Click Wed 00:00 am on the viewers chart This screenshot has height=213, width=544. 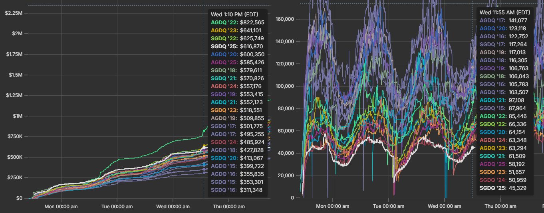coord(444,206)
